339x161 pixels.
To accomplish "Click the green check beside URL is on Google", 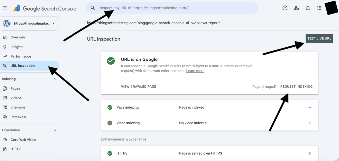I will tap(111, 61).
